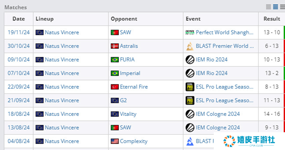The height and width of the screenshot is (150, 285).
Task: Open the Complexity opponent link
Action: tap(134, 141)
